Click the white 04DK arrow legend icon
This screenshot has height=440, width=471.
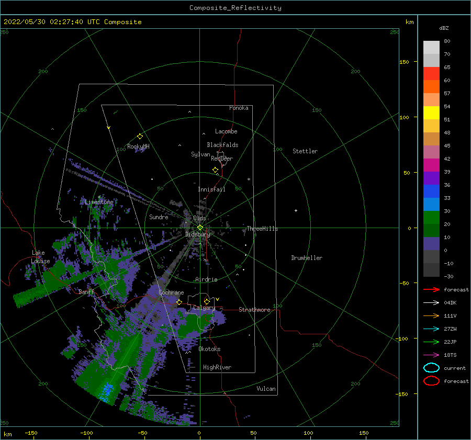click(x=431, y=303)
